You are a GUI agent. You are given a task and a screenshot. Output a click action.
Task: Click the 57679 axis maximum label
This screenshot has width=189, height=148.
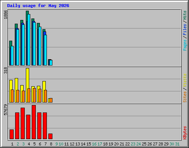pyautogui.click(x=6, y=110)
